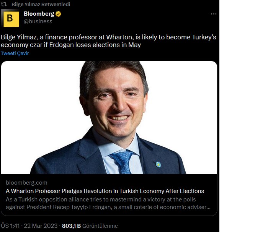Translate tweet via 'Tweeti Çevir'

pos(15,54)
